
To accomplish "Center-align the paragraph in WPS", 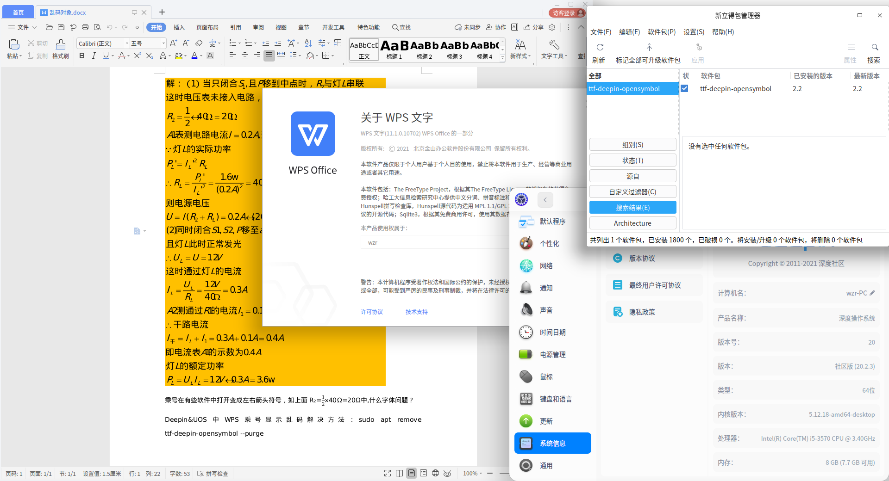I will (x=245, y=55).
